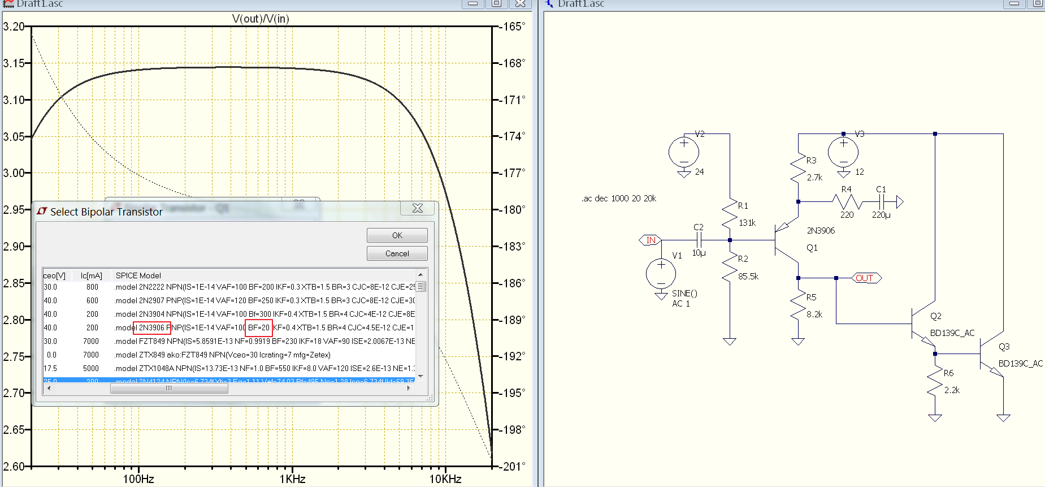Click the 2N3906 label beside Q1

821,230
